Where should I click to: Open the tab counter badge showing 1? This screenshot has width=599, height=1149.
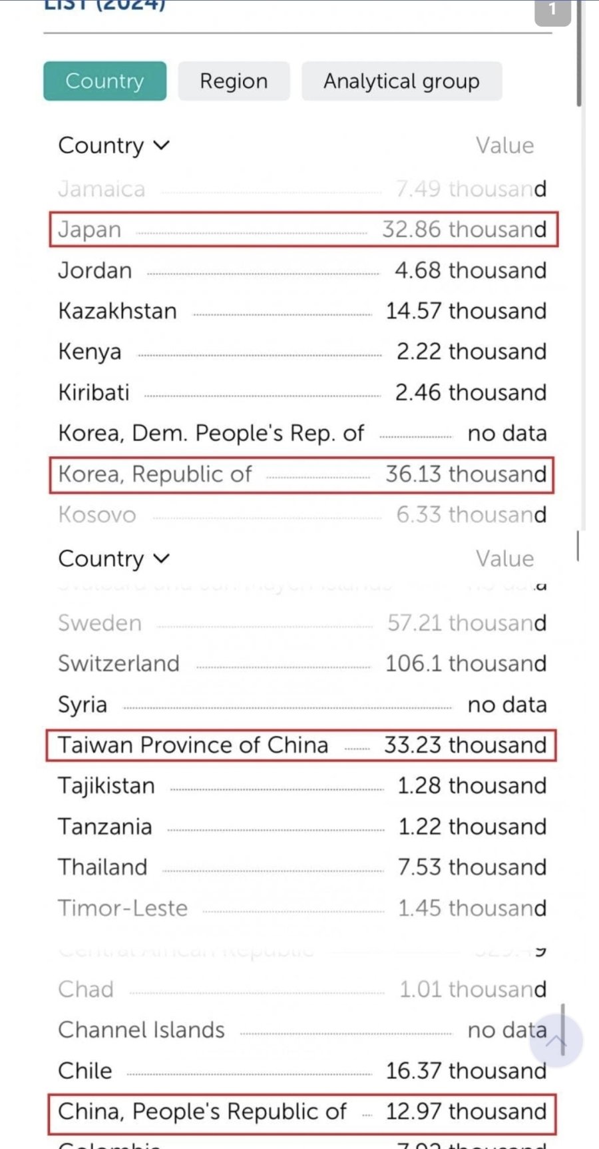click(x=552, y=11)
